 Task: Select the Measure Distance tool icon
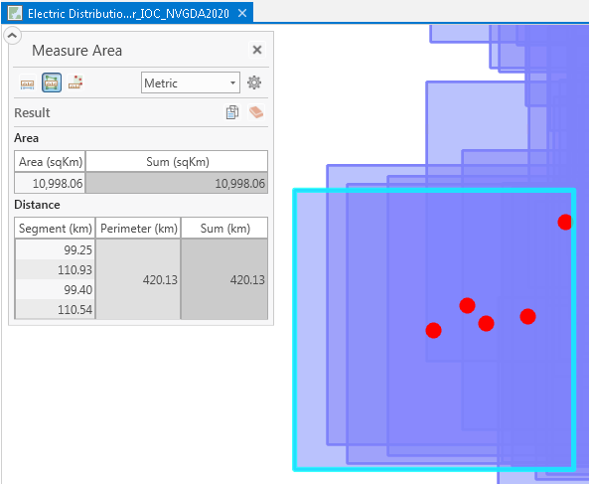[x=28, y=83]
